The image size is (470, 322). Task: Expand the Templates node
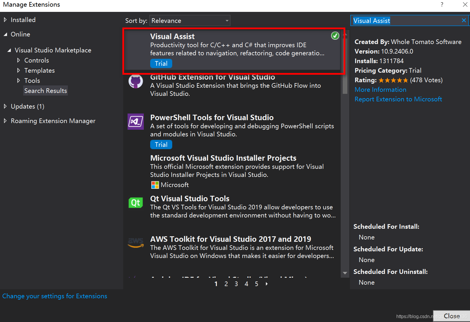[x=19, y=70]
